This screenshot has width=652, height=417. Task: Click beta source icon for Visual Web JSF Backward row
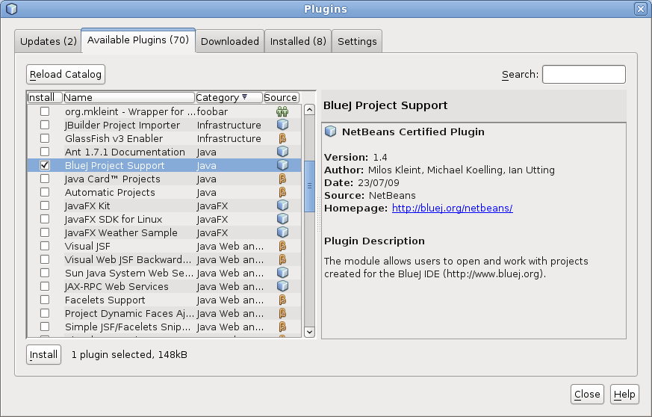click(x=283, y=259)
